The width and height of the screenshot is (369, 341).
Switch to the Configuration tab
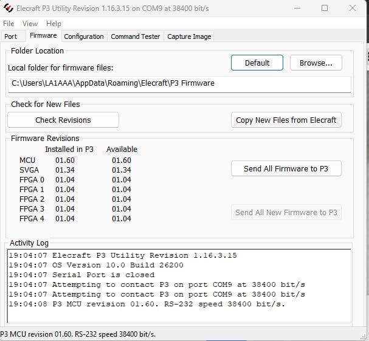[x=84, y=36]
